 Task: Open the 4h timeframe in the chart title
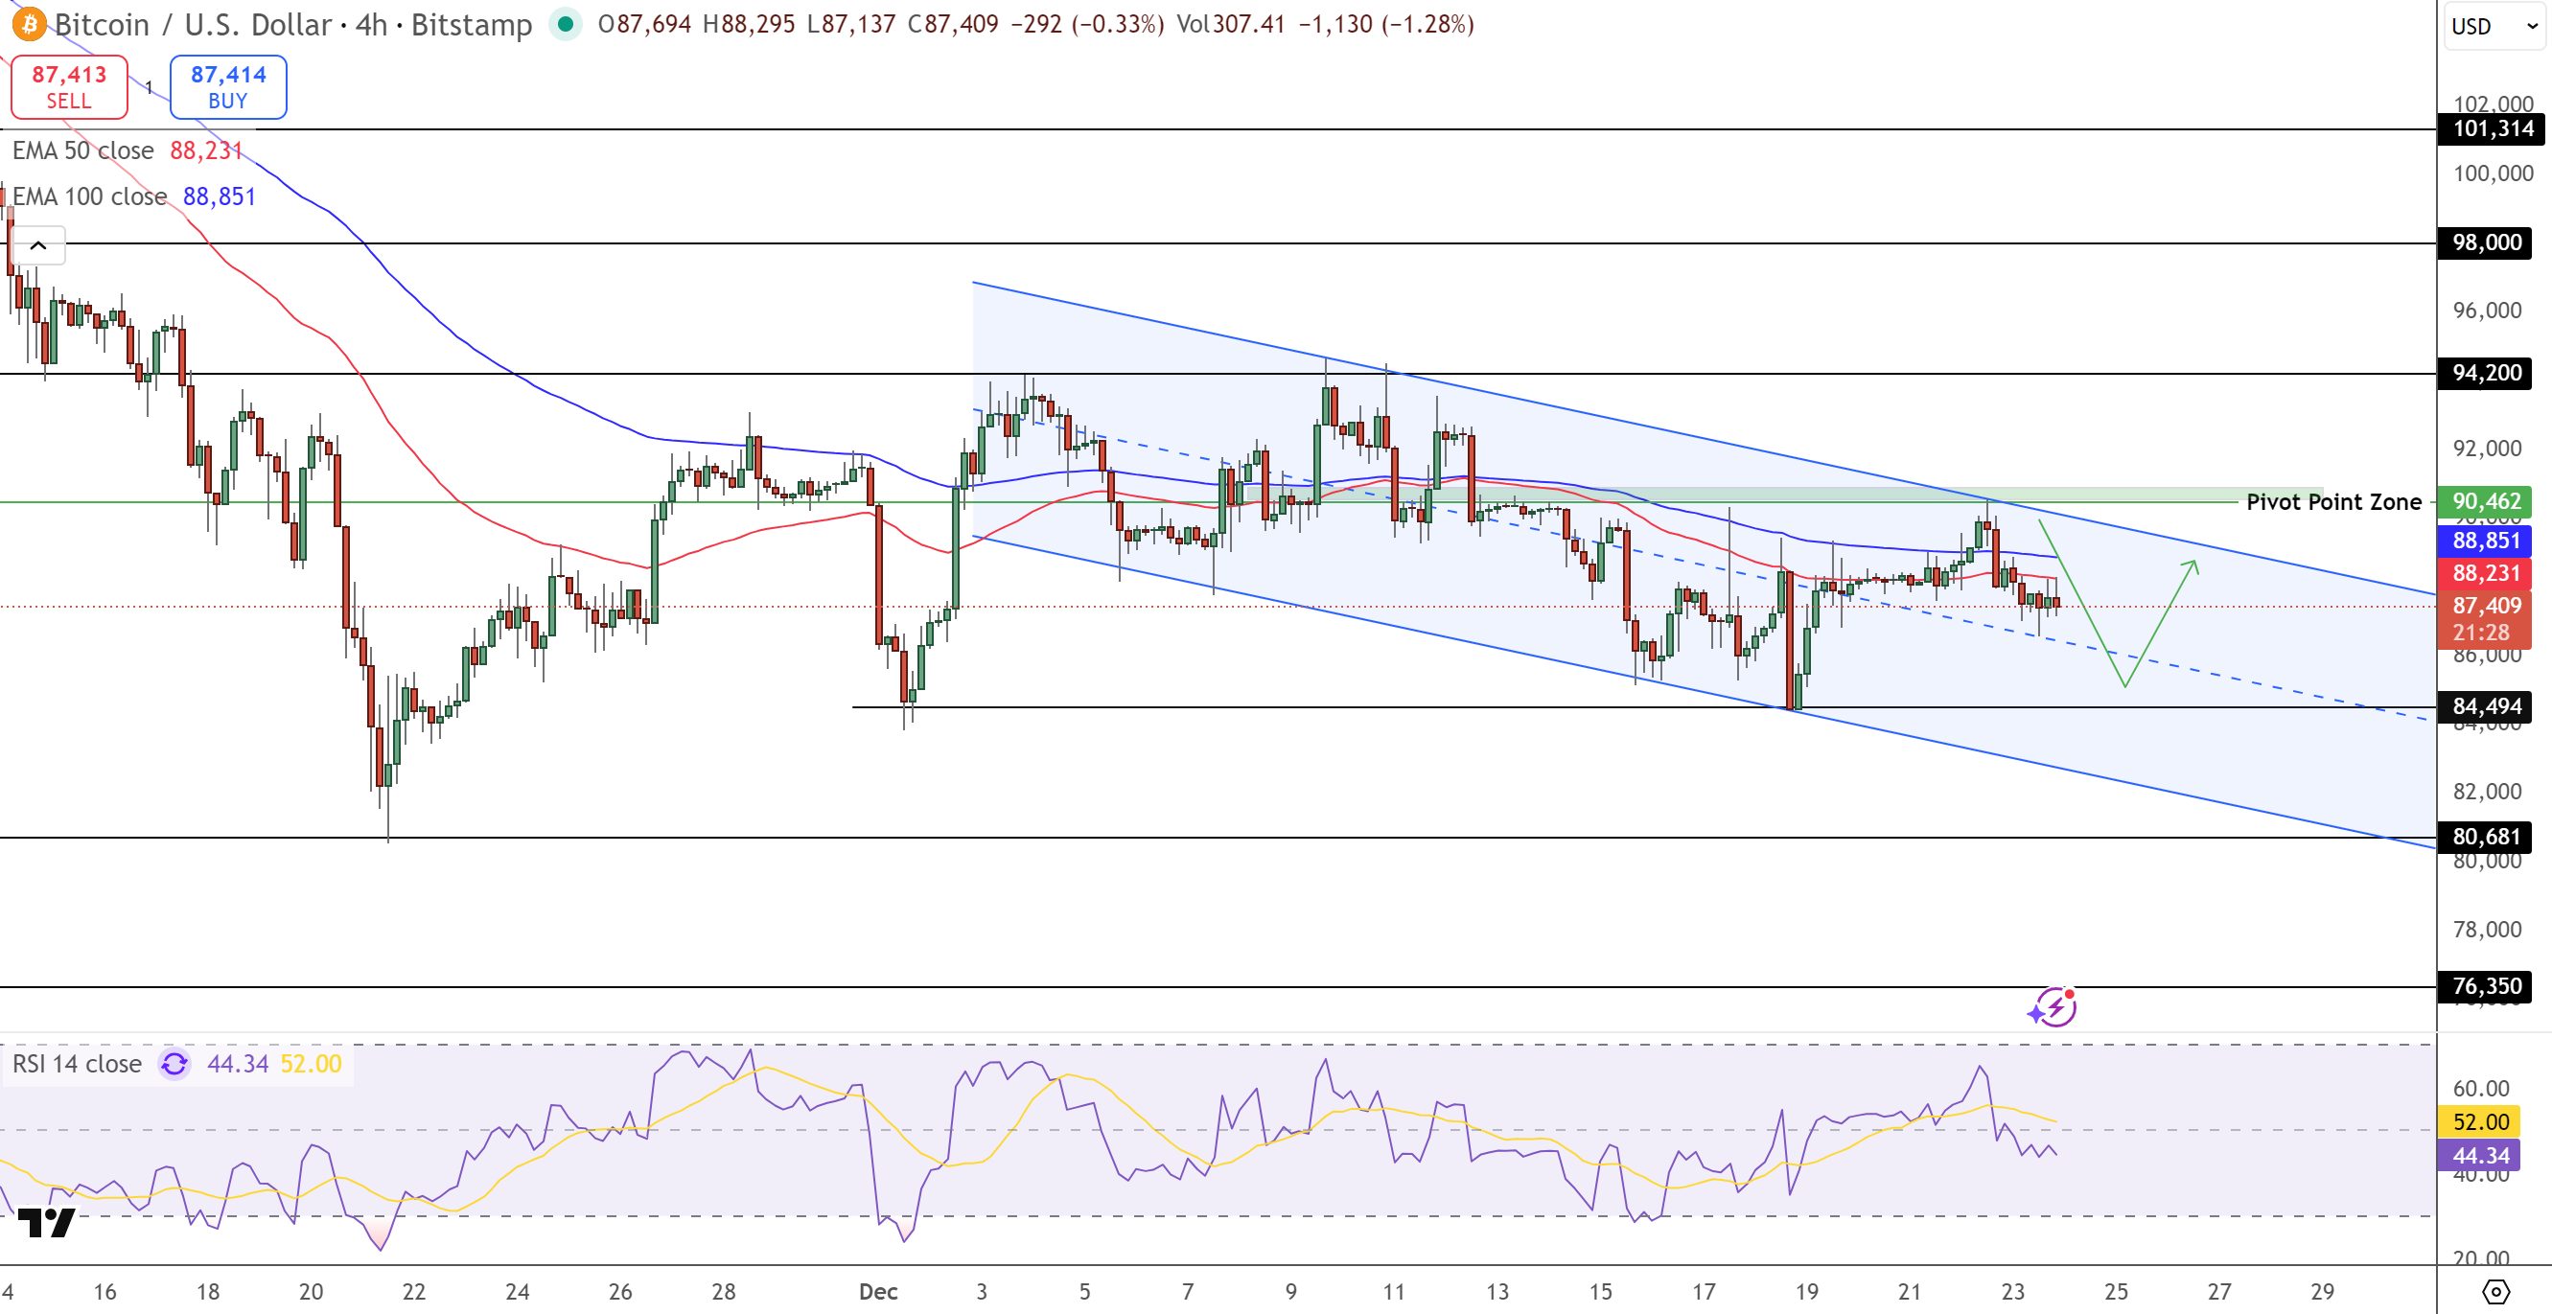coord(373,26)
